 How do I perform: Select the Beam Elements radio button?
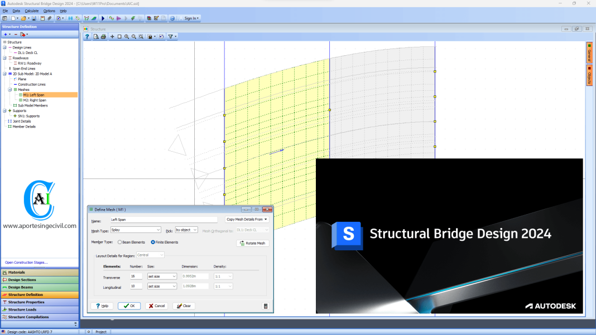[x=119, y=242]
